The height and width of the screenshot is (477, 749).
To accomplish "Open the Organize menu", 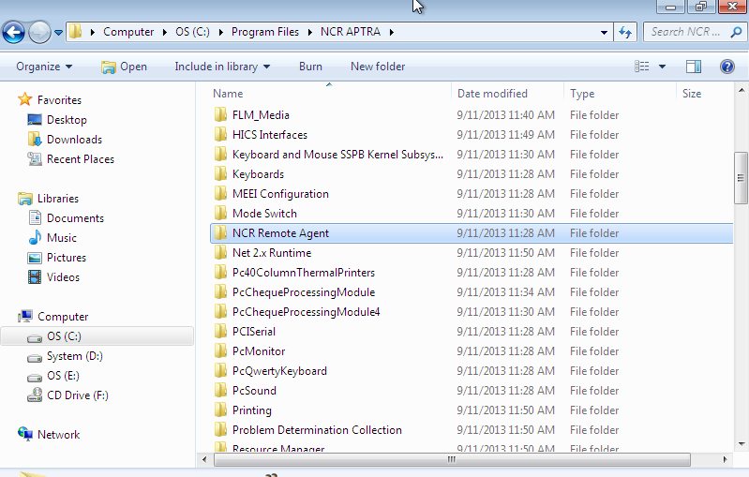I will point(44,67).
